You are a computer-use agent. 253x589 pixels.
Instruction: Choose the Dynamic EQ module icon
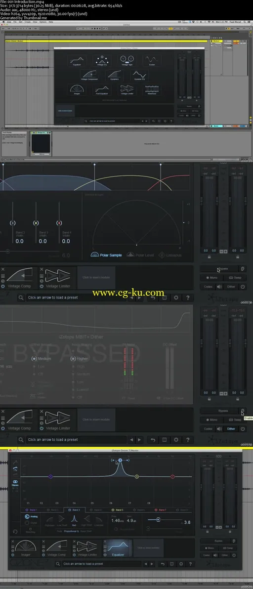[x=140, y=75]
